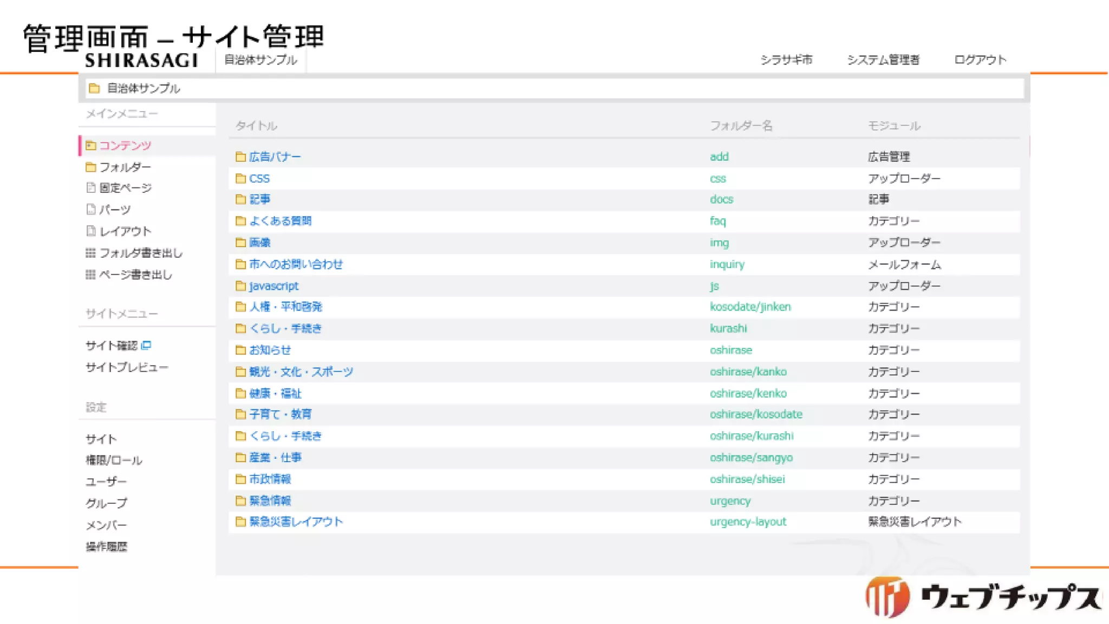
Task: Click the grid icon beside フォルダ書き出し
Action: (x=90, y=253)
